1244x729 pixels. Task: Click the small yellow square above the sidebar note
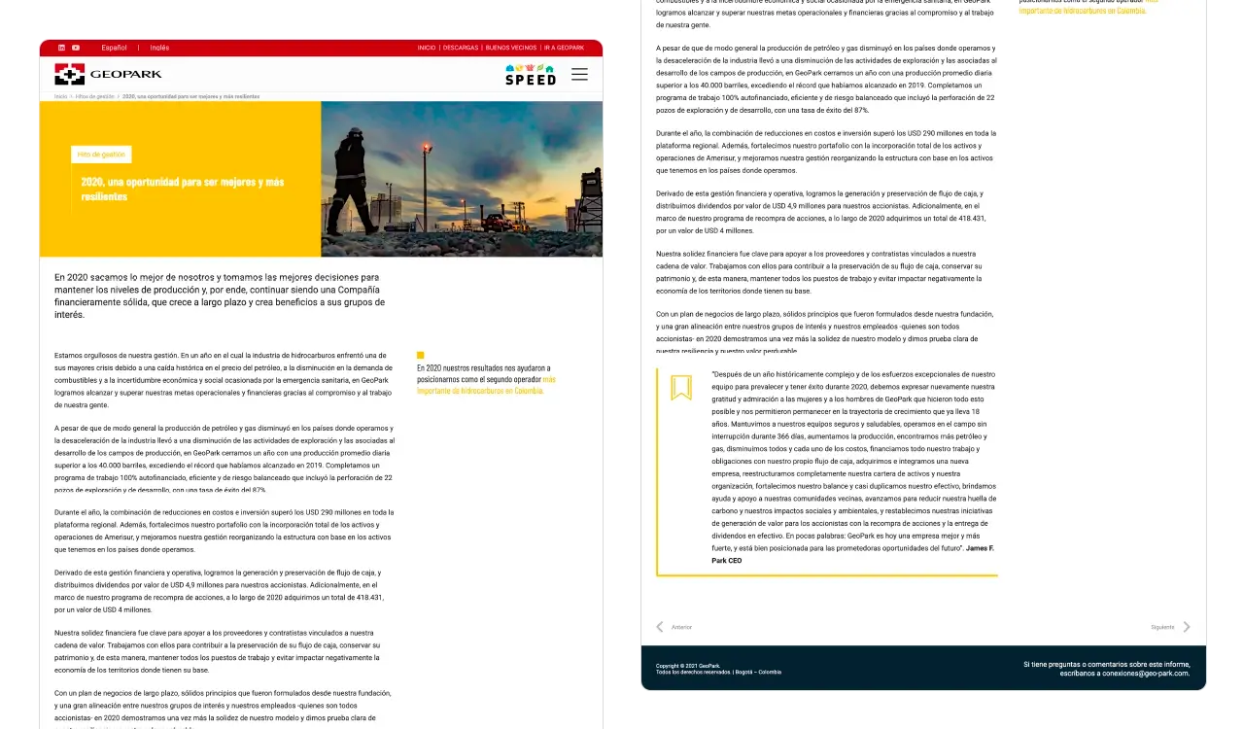[420, 355]
